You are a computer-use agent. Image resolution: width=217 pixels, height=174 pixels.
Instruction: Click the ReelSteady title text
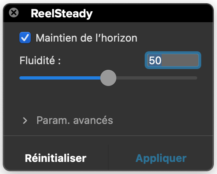click(62, 14)
